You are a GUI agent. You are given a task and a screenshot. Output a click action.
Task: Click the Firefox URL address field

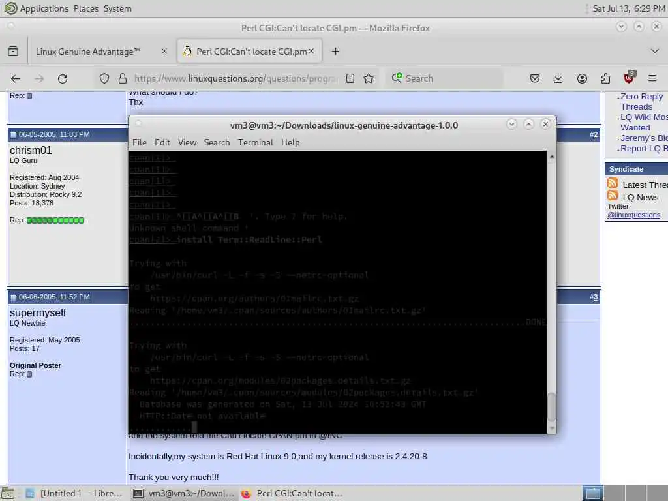pos(235,78)
